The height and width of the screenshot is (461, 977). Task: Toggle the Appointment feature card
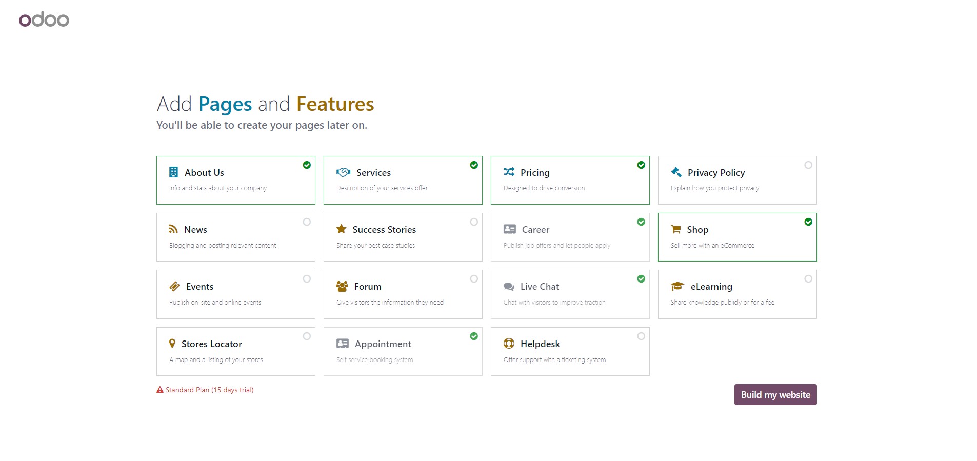(403, 351)
